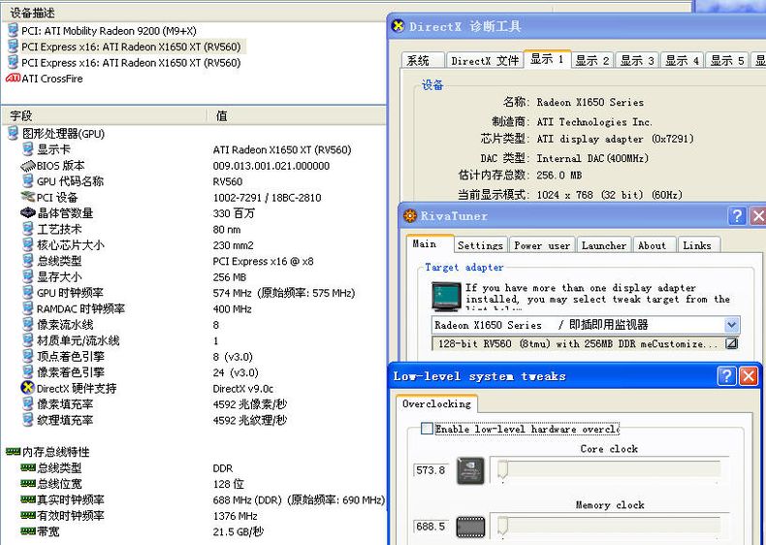766x545 pixels.
Task: Click the 显存大小 row icon
Action: tap(28, 276)
